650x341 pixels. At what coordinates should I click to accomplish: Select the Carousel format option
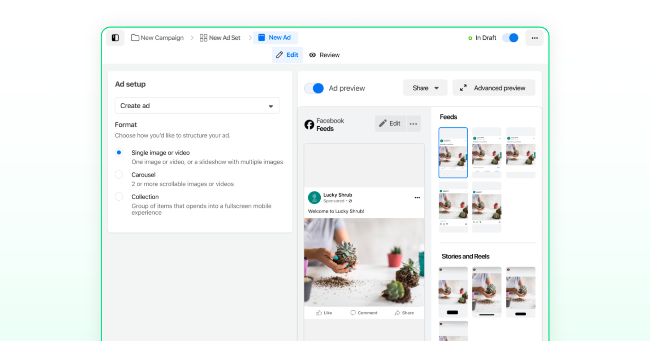click(119, 175)
